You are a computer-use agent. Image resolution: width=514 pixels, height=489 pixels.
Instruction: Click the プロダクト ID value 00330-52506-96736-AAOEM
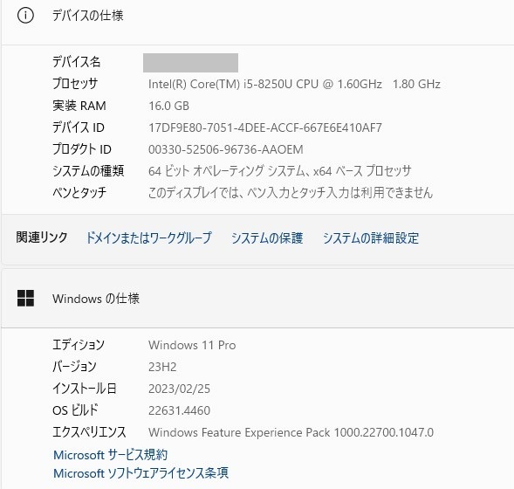coord(225,149)
